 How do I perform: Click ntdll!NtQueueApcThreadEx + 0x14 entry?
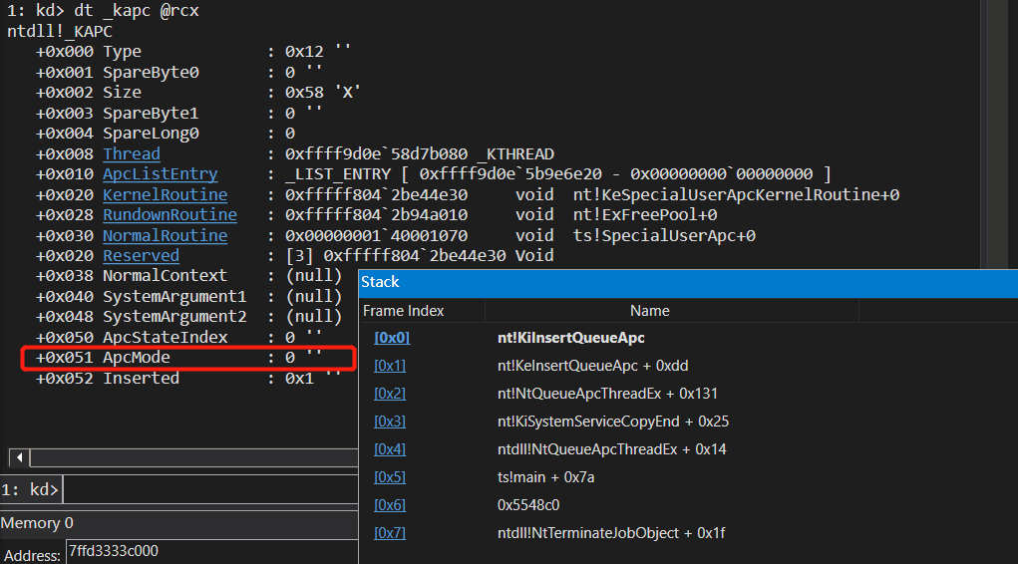(611, 449)
